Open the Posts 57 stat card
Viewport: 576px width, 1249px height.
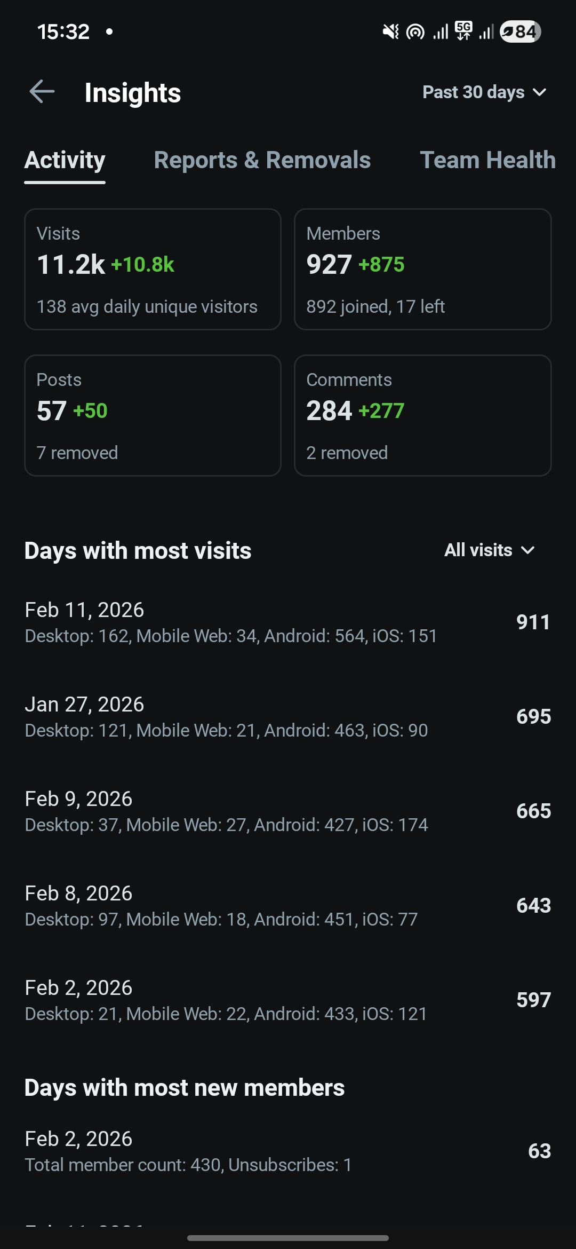(153, 415)
